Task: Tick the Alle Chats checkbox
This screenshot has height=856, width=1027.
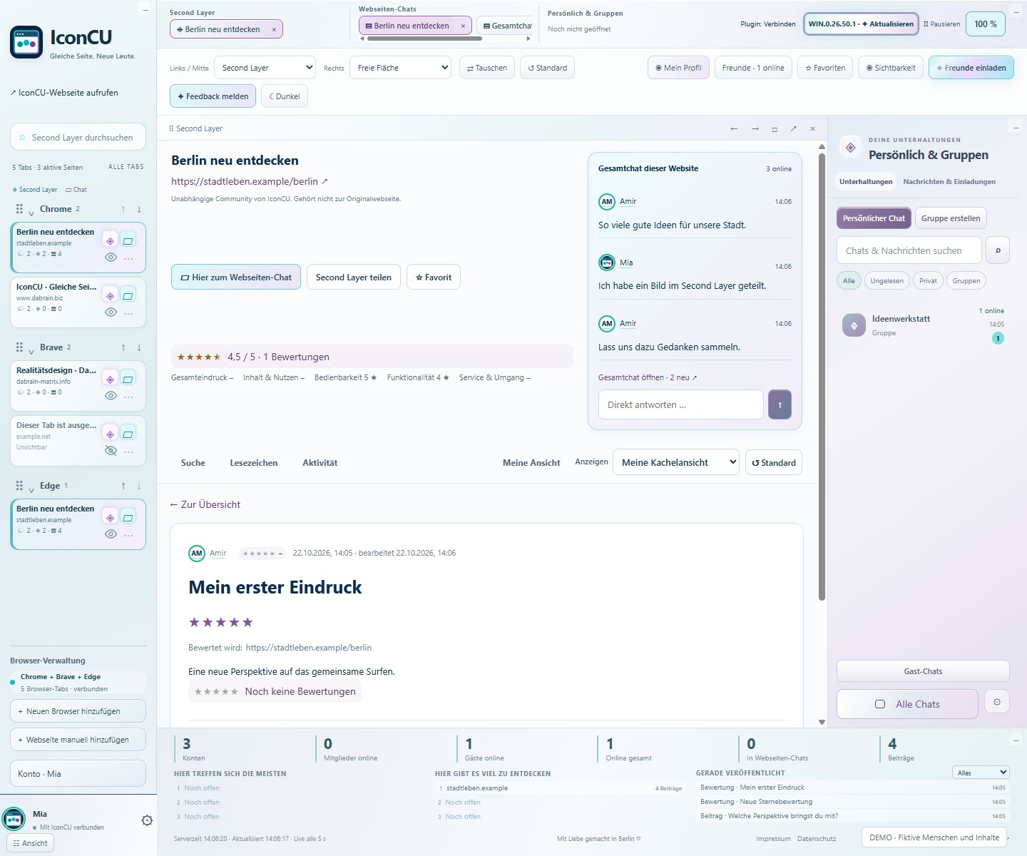Action: [x=880, y=704]
